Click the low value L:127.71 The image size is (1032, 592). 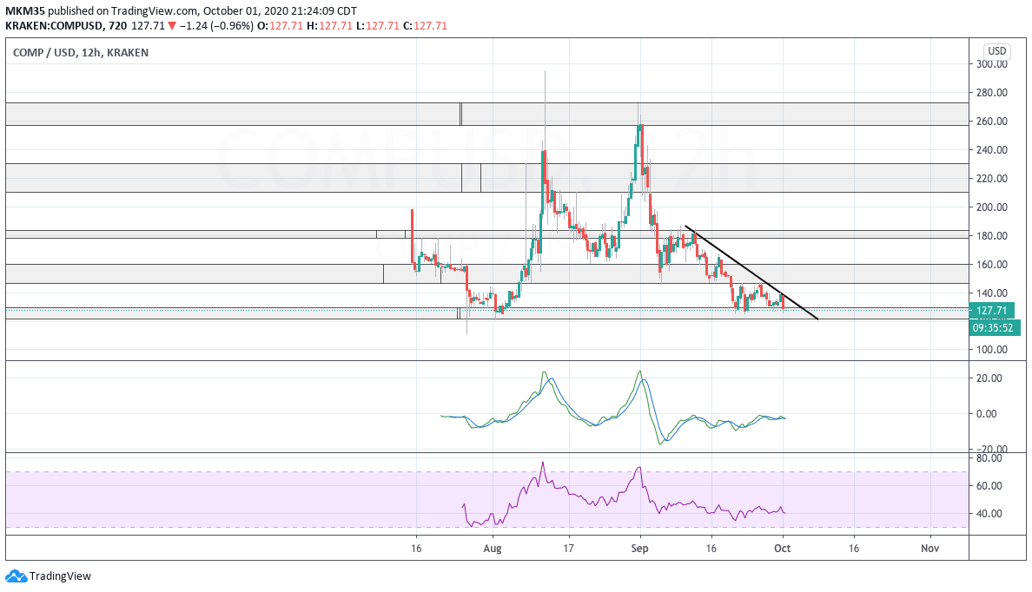click(x=377, y=26)
